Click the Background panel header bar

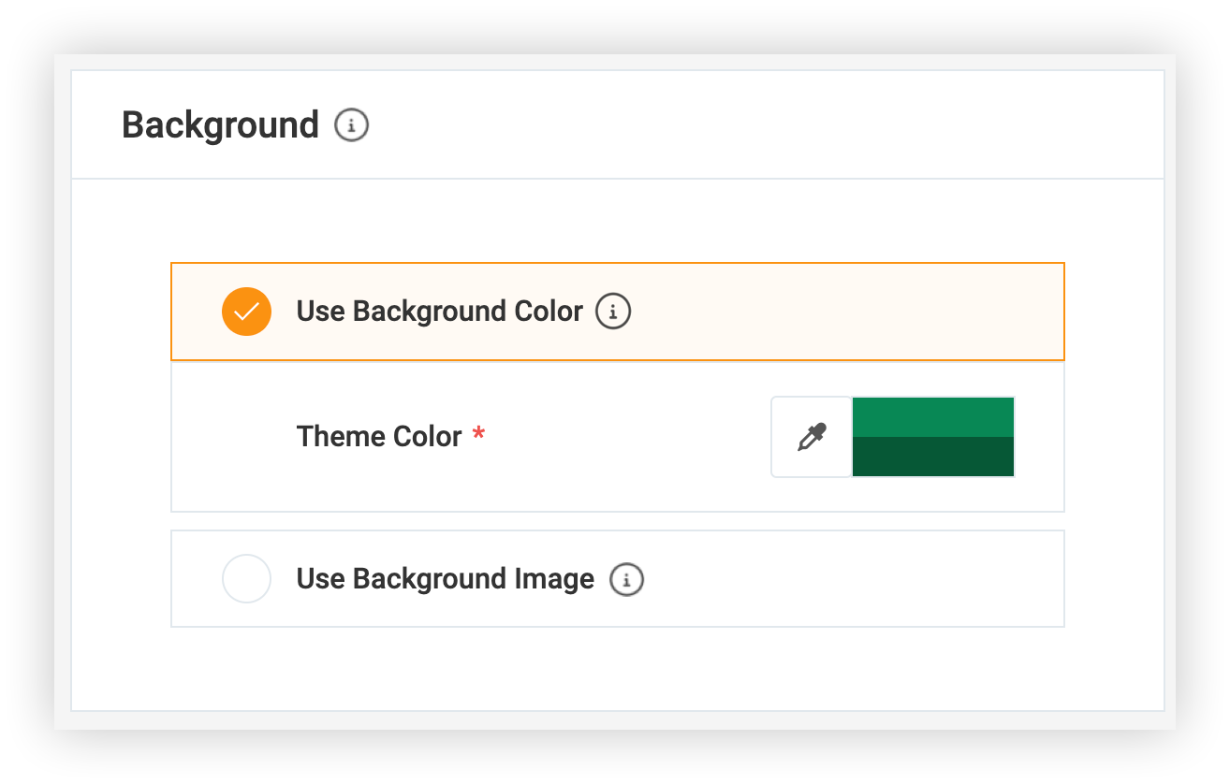click(618, 124)
